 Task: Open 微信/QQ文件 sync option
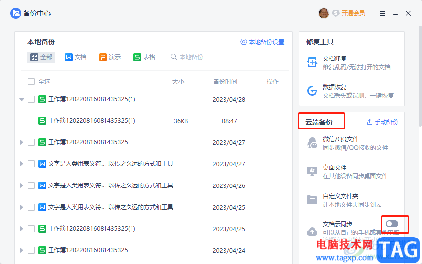351,143
